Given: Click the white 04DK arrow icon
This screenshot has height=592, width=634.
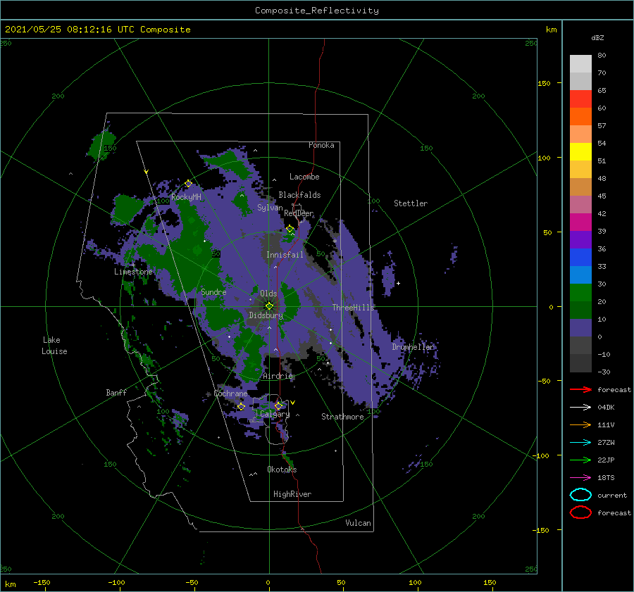Looking at the screenshot, I should (580, 408).
